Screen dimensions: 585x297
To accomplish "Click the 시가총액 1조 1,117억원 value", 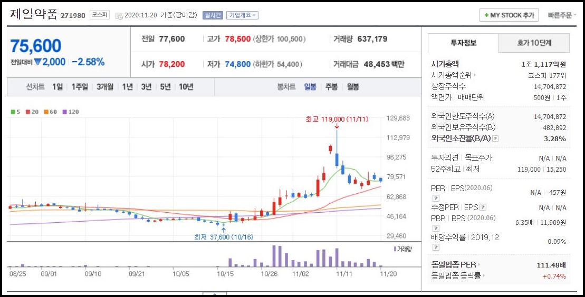I will point(543,64).
